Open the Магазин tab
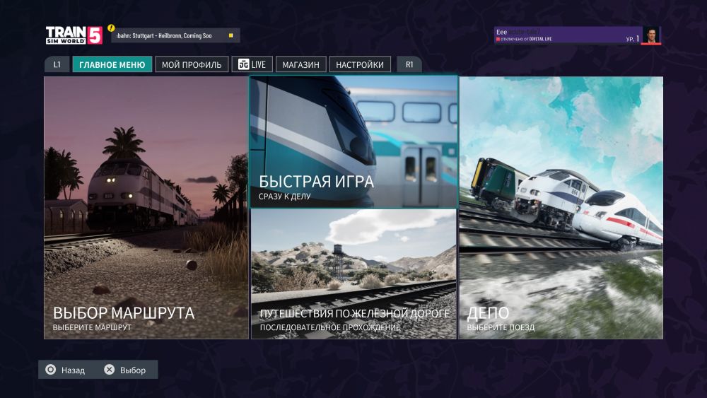 pyautogui.click(x=300, y=64)
